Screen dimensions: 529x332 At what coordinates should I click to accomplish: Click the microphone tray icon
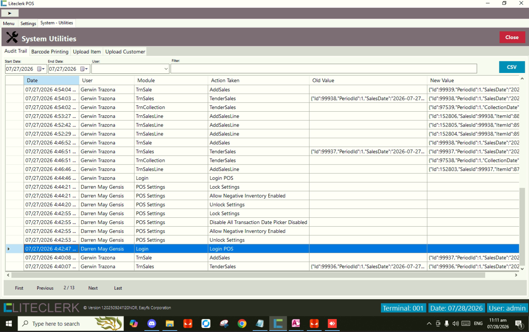[446, 323]
